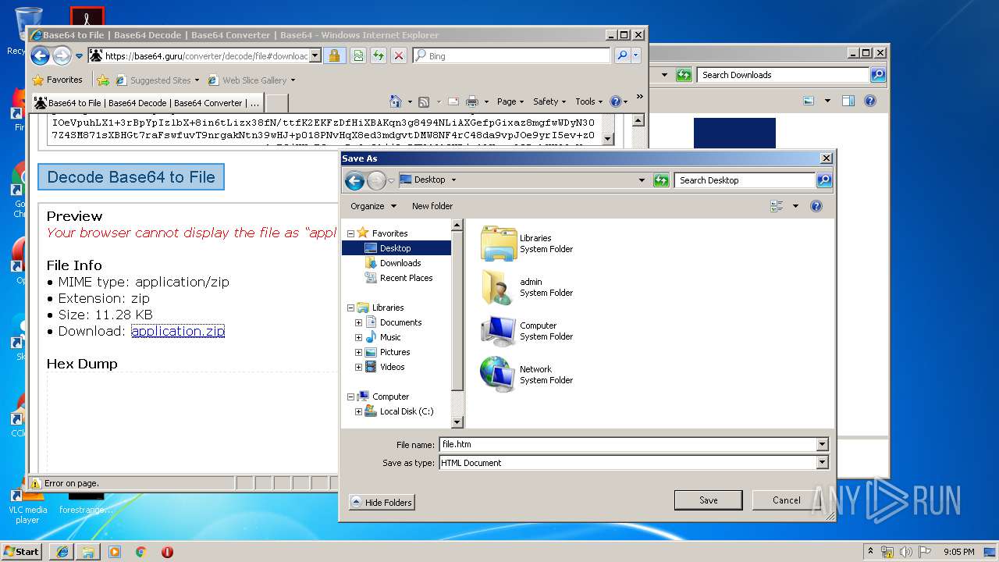Open Chrome from the taskbar

tap(140, 552)
